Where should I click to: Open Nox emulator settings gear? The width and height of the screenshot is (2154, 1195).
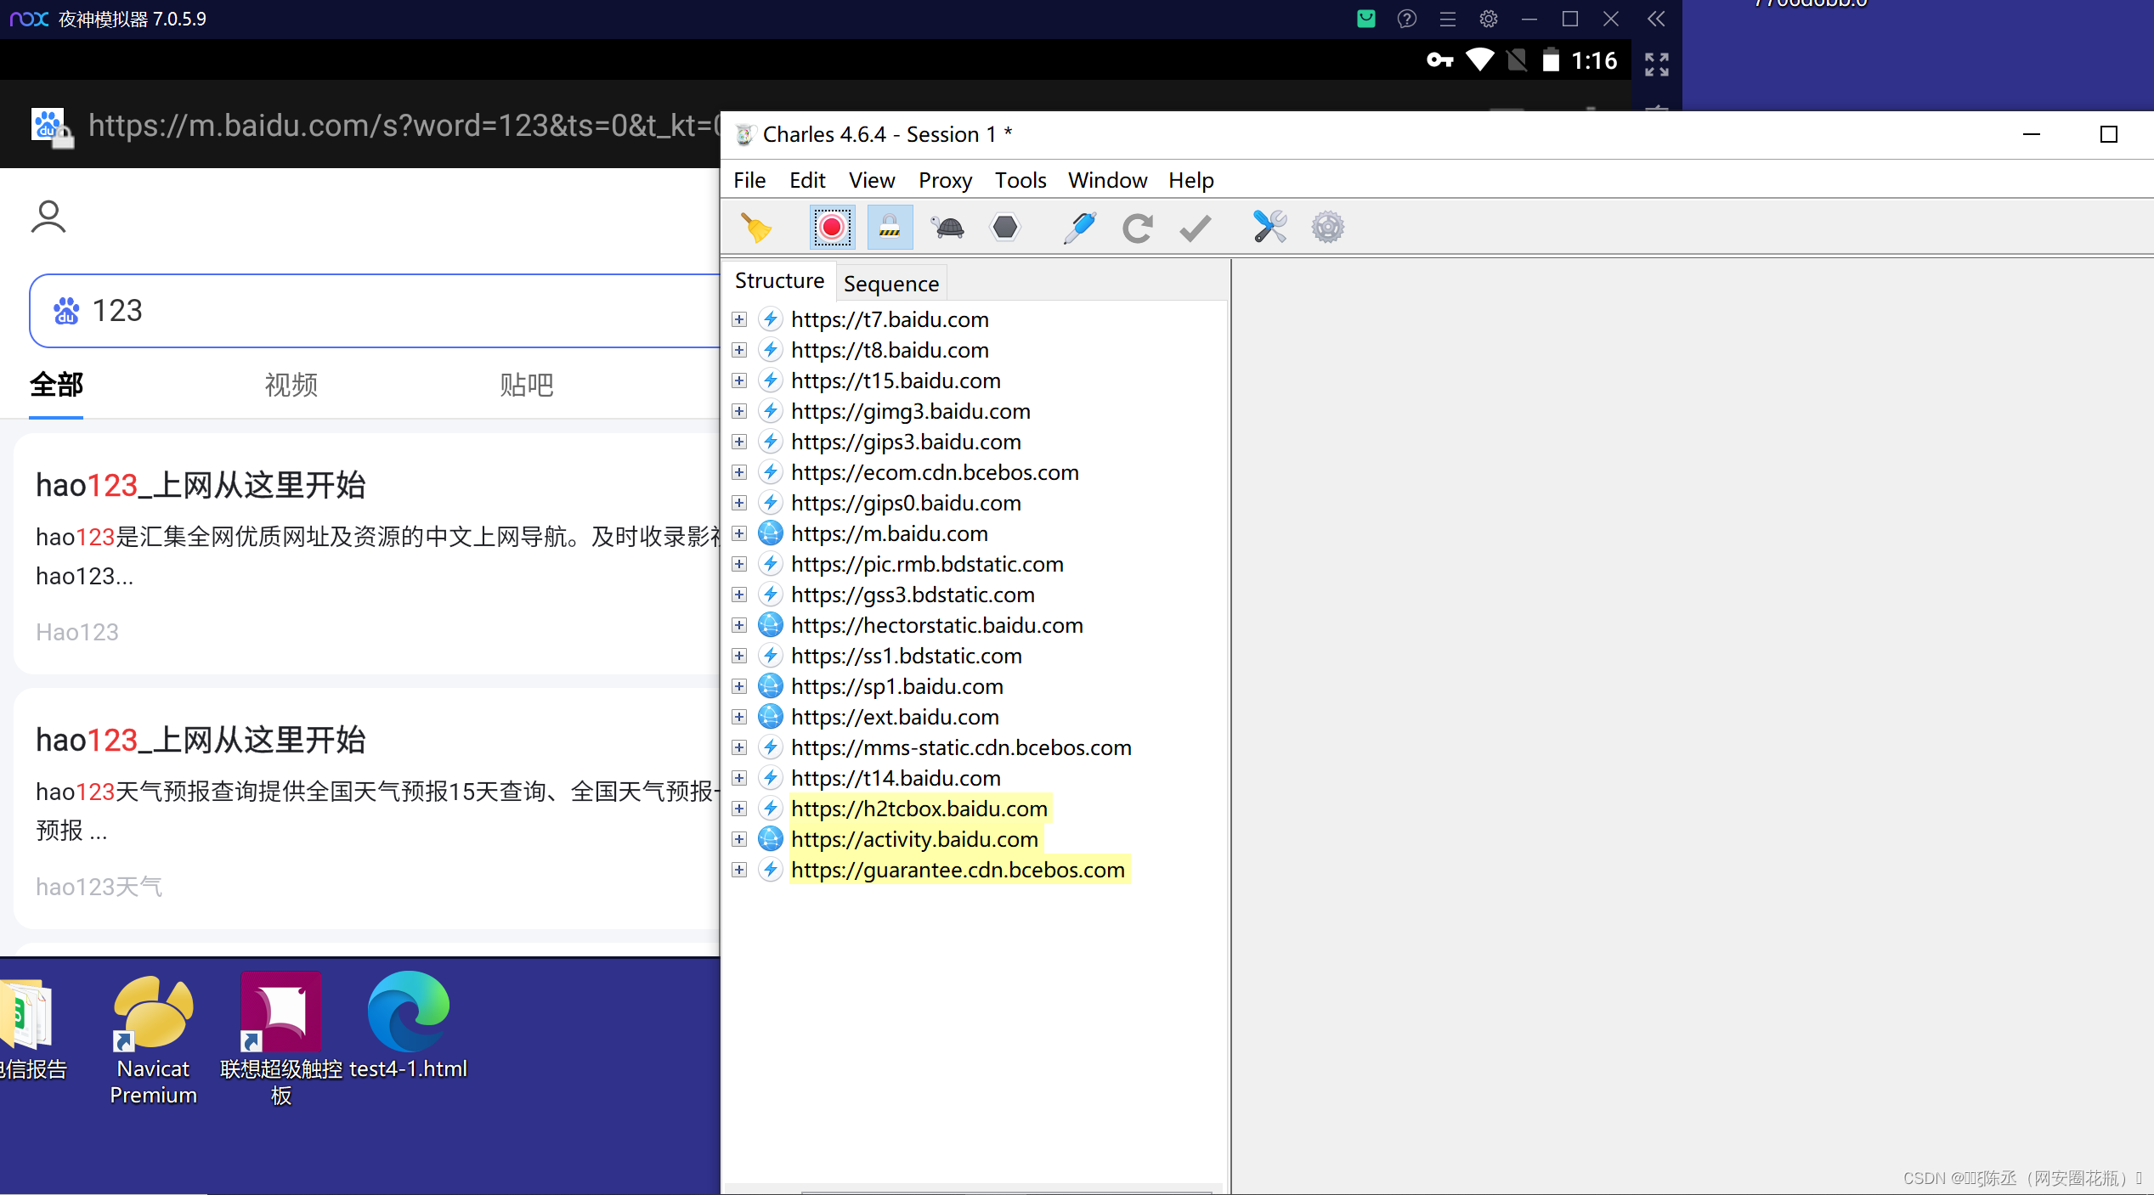[x=1489, y=19]
